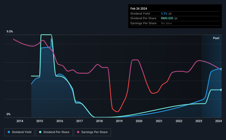Click the tooltip's Earnings Per Share row label
Viewport: 226px width, 140px height.
point(143,23)
